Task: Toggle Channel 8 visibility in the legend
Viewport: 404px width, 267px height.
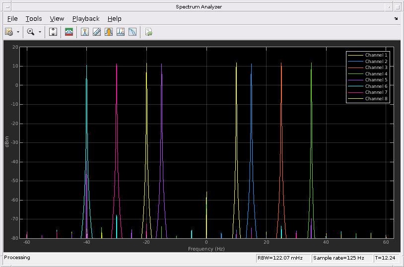Action: (x=376, y=99)
